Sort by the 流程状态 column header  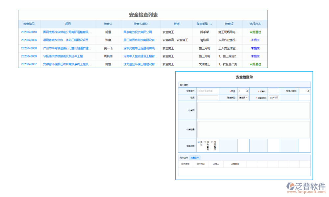click(x=255, y=24)
